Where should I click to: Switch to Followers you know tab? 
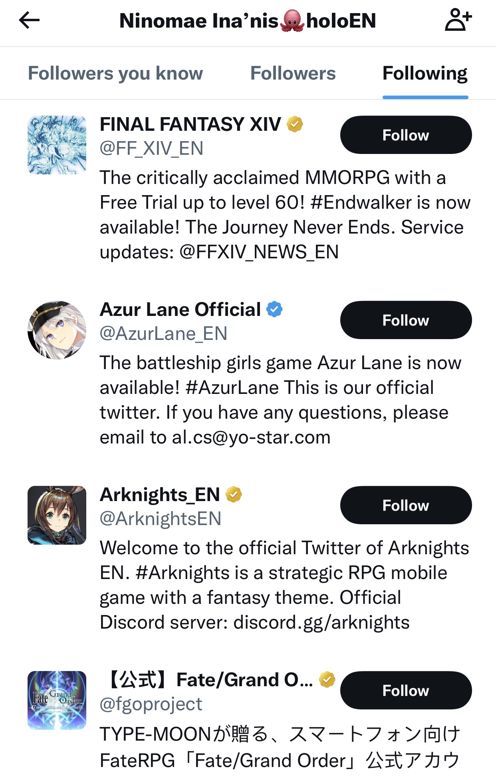[x=115, y=73]
